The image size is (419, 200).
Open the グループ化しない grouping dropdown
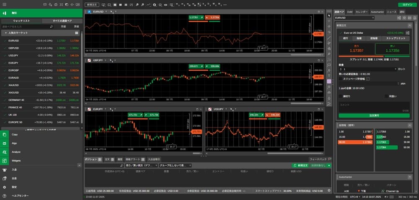175,166
